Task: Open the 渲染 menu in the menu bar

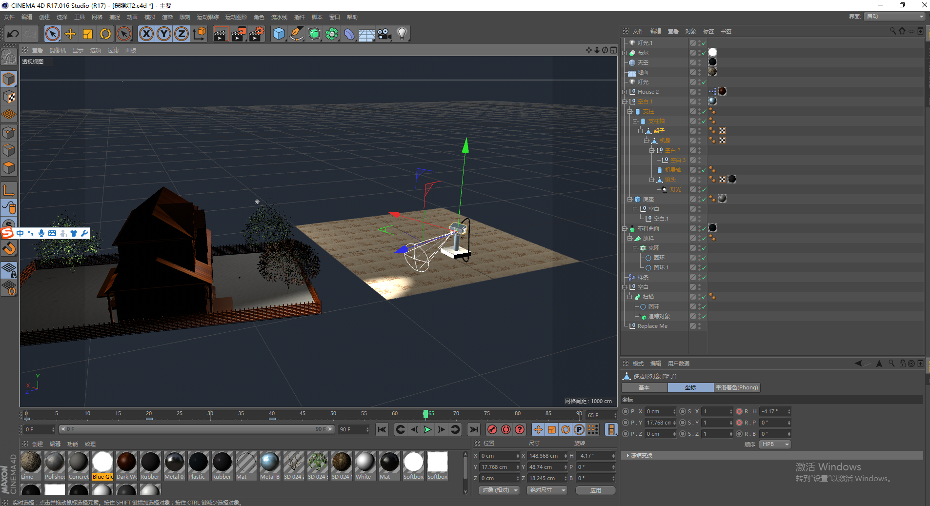Action: point(167,17)
